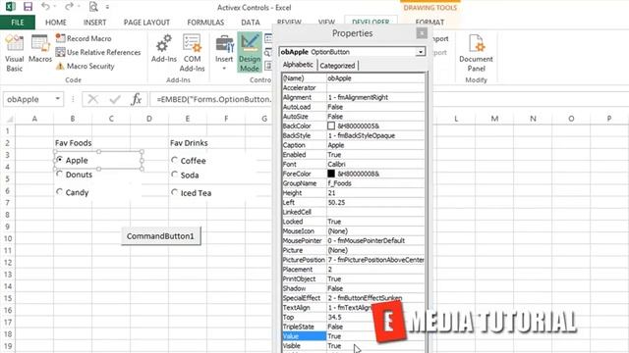Click the ForeColor black swatch

click(x=331, y=174)
